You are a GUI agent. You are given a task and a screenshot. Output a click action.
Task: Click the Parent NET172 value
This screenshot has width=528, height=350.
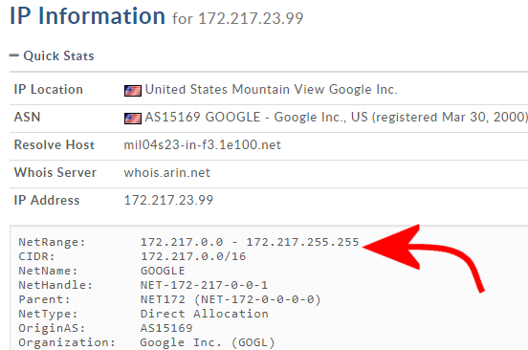pyautogui.click(x=163, y=299)
